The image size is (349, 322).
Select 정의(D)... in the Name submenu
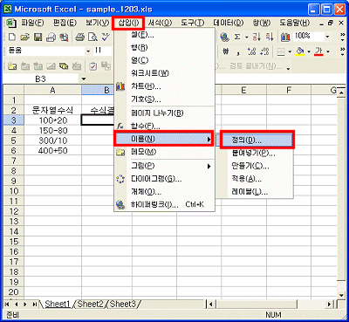[257, 140]
